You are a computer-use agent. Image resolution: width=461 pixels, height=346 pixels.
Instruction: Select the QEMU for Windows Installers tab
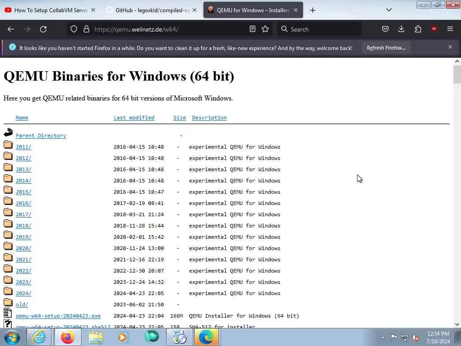pyautogui.click(x=253, y=10)
